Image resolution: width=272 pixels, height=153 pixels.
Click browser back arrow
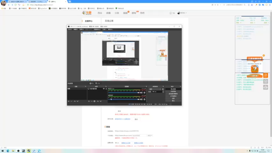click(x=9, y=5)
